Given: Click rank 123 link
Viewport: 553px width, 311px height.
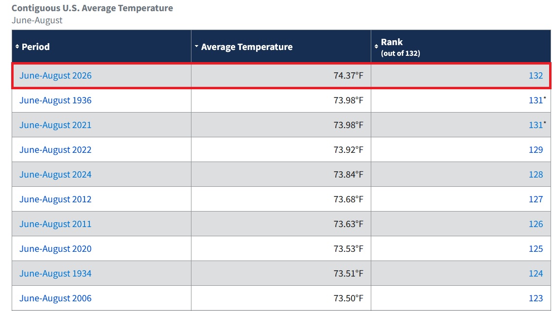Looking at the screenshot, I should (x=536, y=298).
